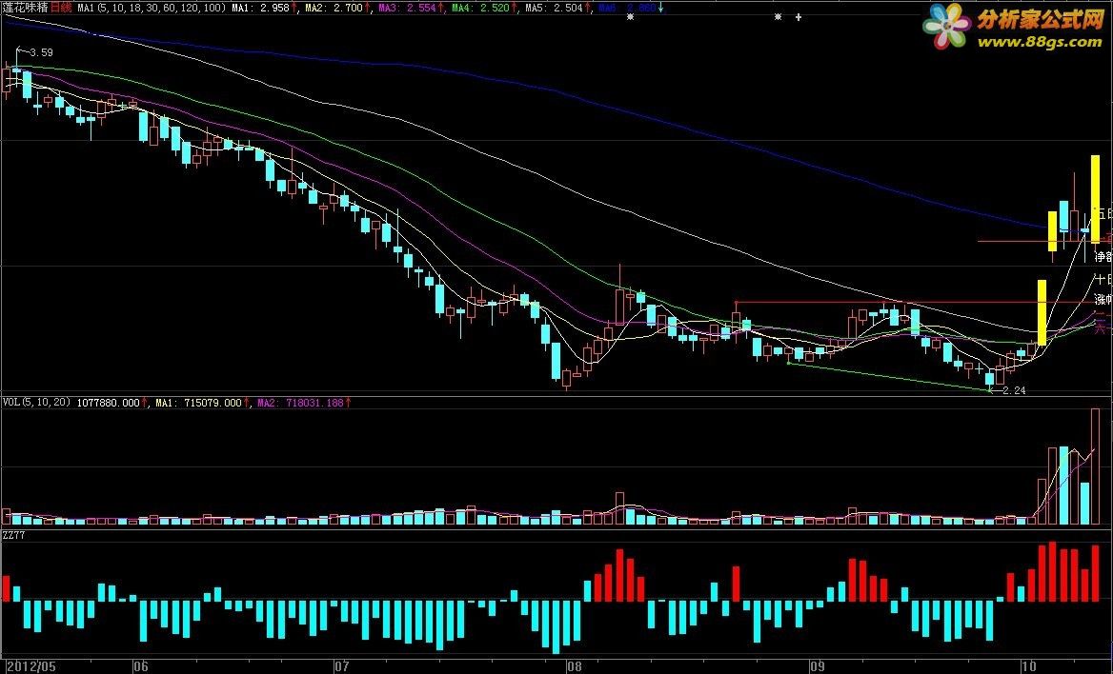Click the first star info marker above chart
Image resolution: width=1113 pixels, height=674 pixels.
[630, 17]
